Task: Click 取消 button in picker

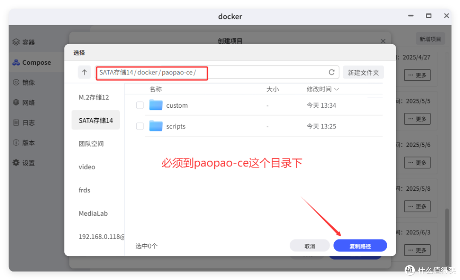Action: (x=310, y=246)
